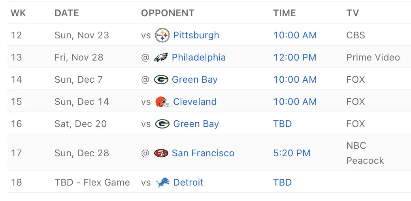Click the 10:00 AM time for Pittsburgh game
This screenshot has width=411, height=201.
click(295, 35)
